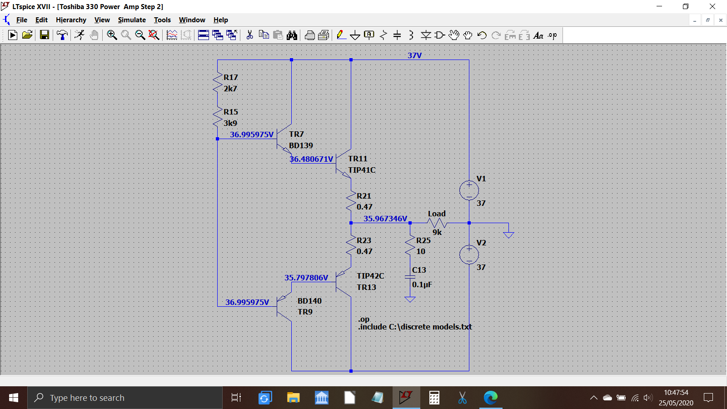The width and height of the screenshot is (727, 409).
Task: Select the Label Net tool
Action: click(x=369, y=35)
